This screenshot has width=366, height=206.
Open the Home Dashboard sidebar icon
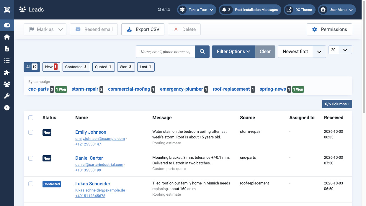[7, 37]
